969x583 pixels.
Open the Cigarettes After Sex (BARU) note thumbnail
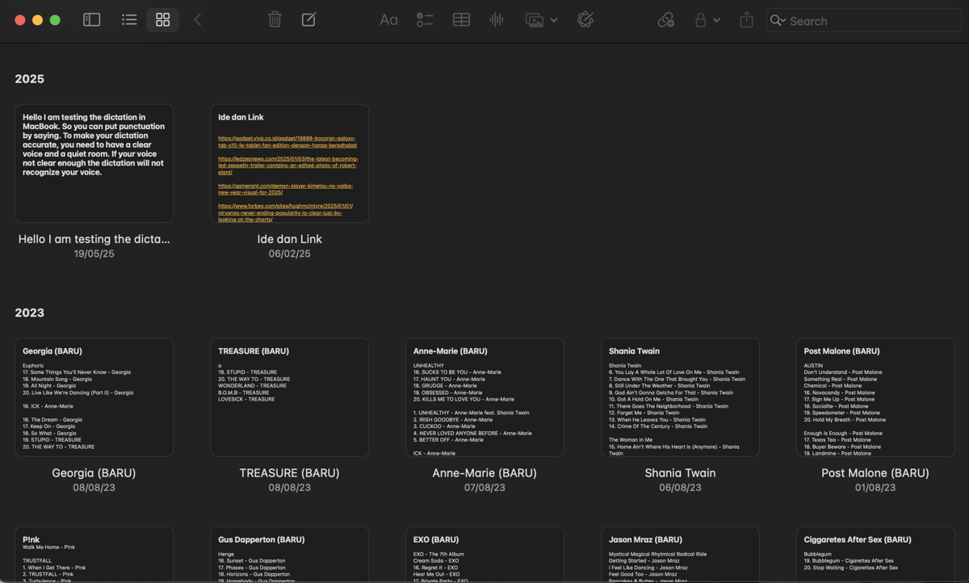[876, 555]
